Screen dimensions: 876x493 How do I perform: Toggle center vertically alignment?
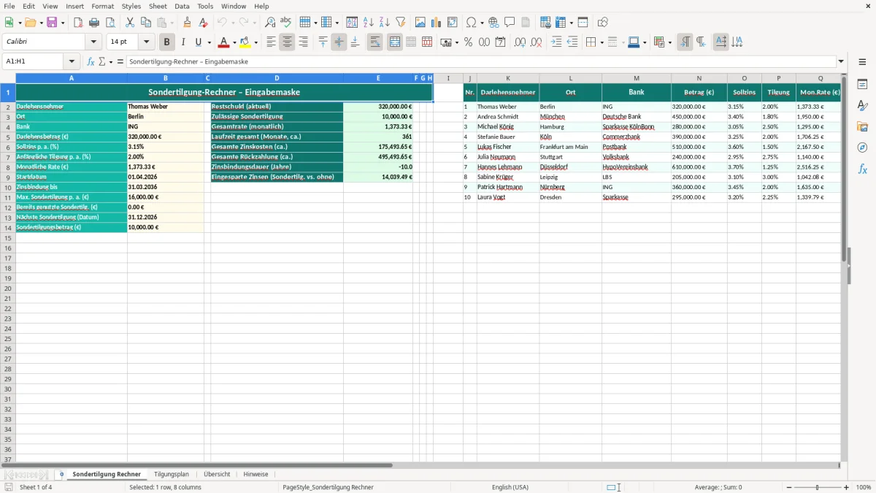click(339, 42)
